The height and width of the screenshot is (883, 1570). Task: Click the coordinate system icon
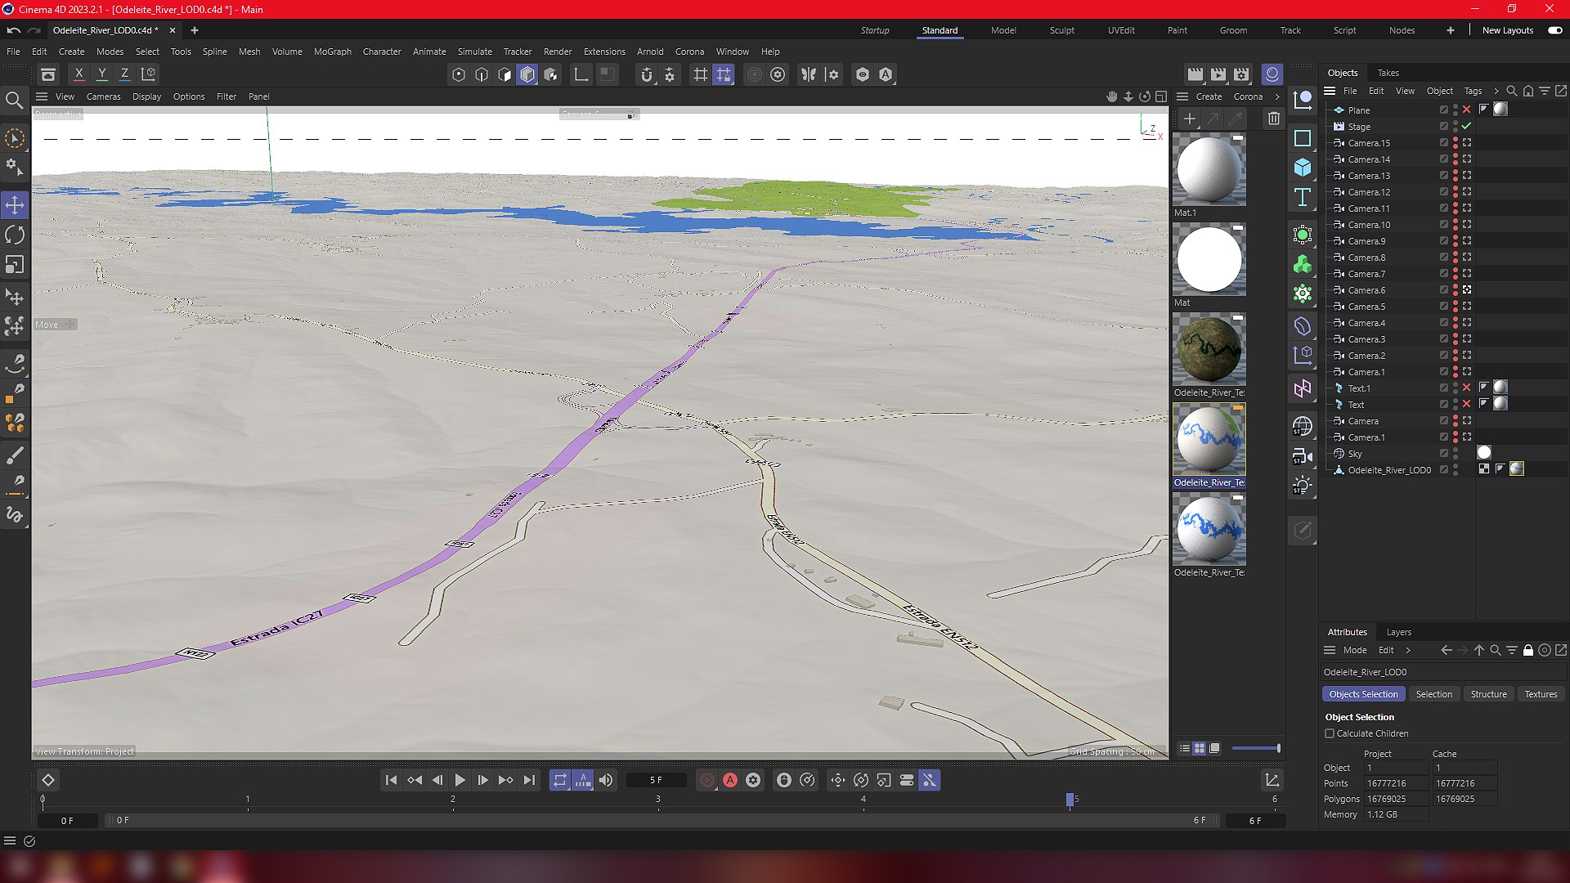[148, 74]
